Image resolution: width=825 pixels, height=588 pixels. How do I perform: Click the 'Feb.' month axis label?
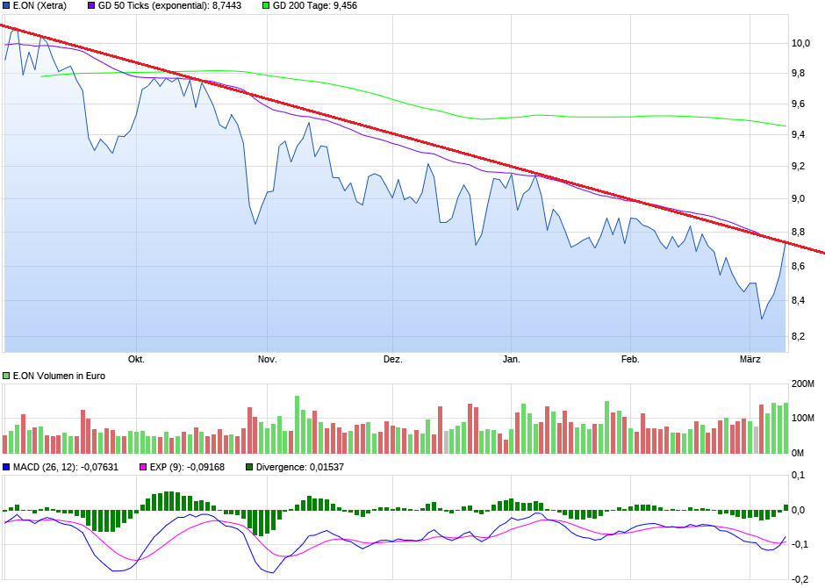point(630,360)
